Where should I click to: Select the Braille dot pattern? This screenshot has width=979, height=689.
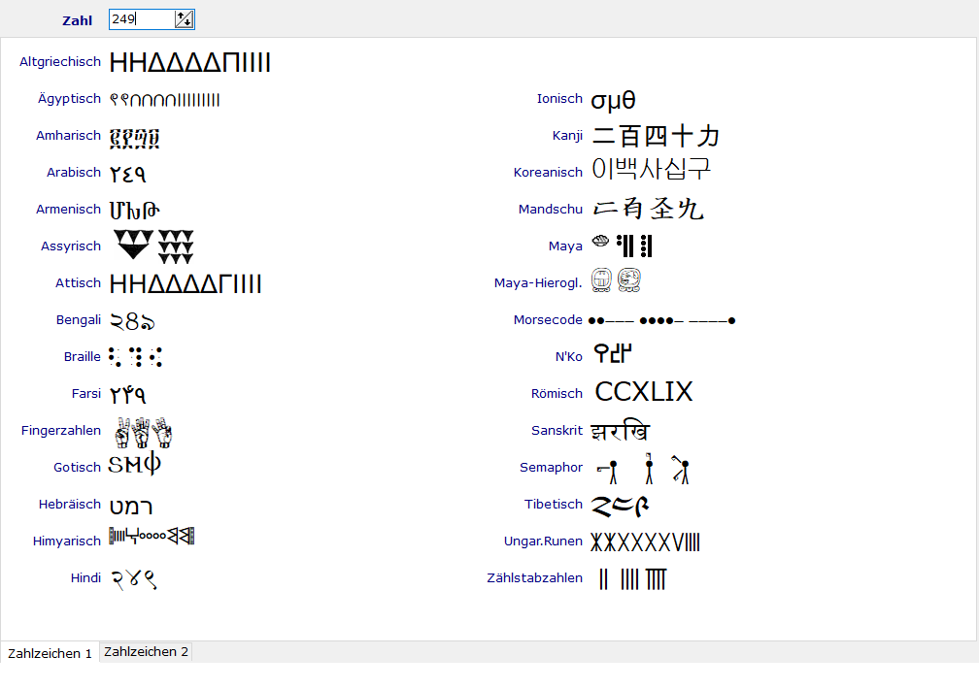click(135, 357)
